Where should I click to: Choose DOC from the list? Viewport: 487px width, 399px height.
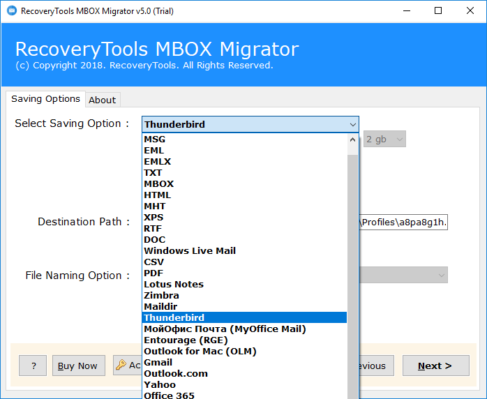[x=244, y=240]
